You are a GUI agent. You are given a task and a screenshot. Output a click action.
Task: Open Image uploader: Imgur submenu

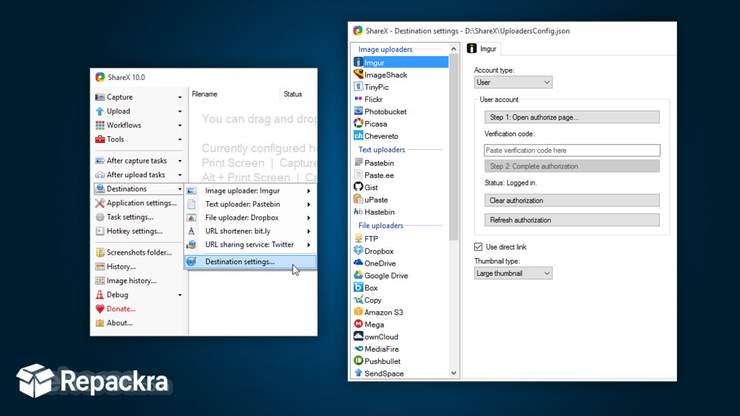pyautogui.click(x=250, y=191)
